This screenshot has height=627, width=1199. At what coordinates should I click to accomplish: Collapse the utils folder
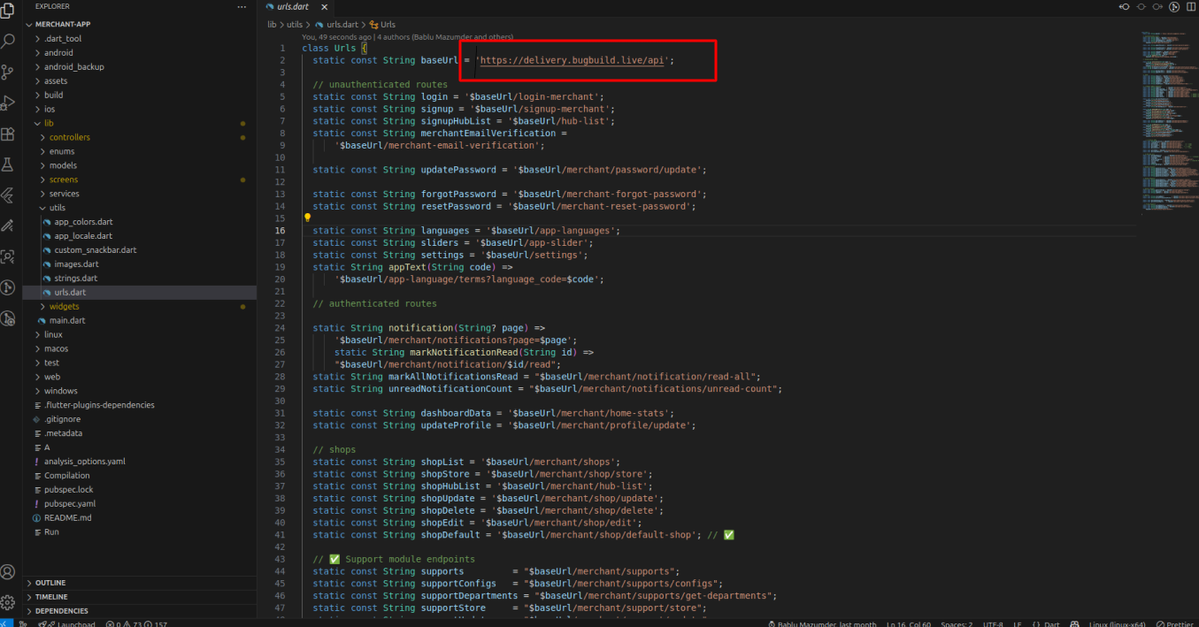[57, 208]
